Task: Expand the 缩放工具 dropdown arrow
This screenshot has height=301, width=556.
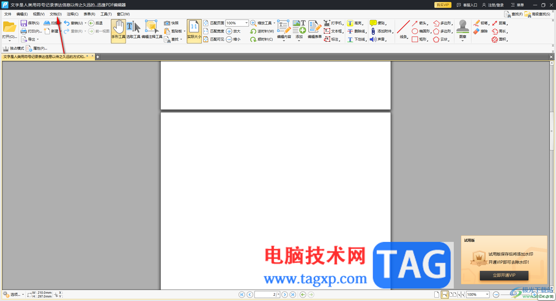Action: [274, 23]
